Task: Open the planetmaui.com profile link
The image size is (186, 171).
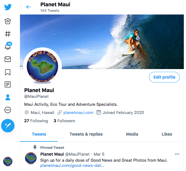Action: 78,113
